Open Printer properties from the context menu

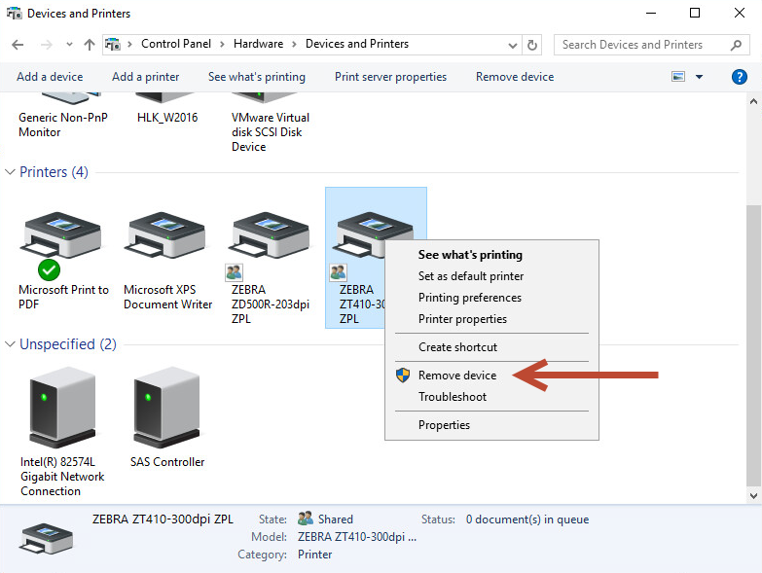tap(462, 319)
